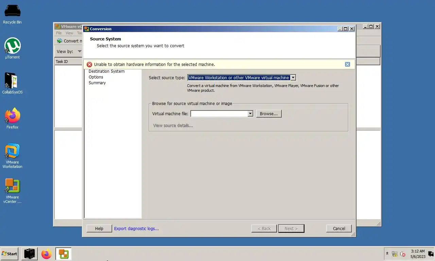Viewport: 435px width, 261px height.
Task: Open Action Center flag tray icon
Action: 431,254
